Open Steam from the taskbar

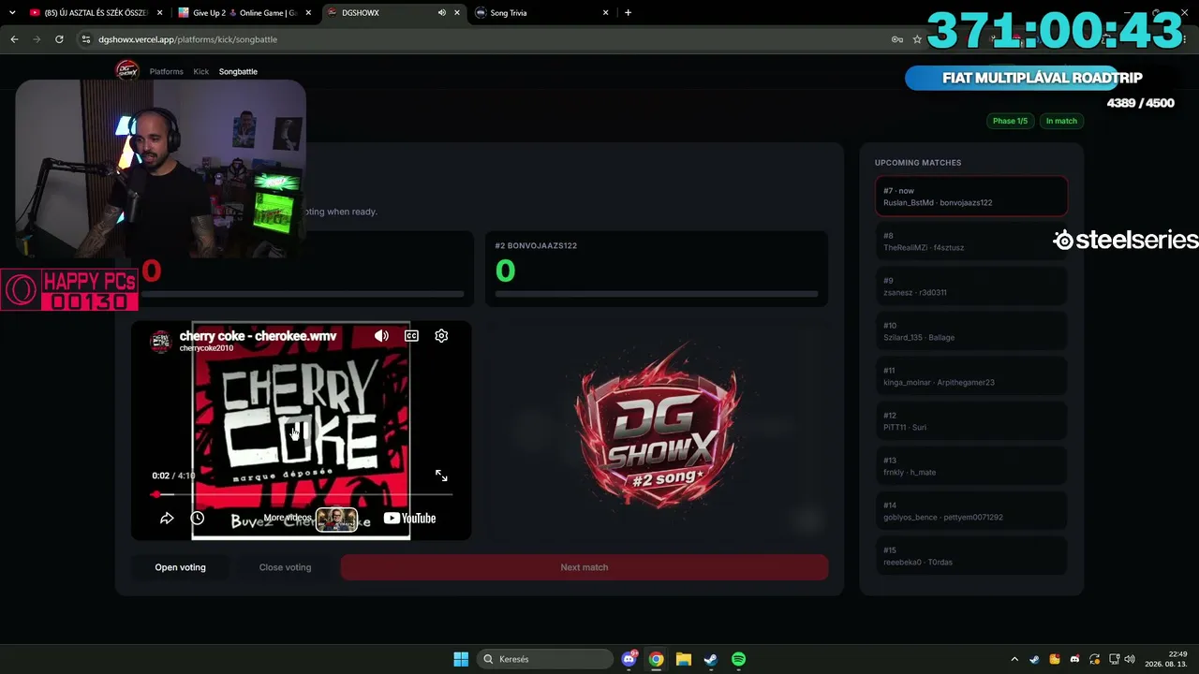tap(711, 659)
